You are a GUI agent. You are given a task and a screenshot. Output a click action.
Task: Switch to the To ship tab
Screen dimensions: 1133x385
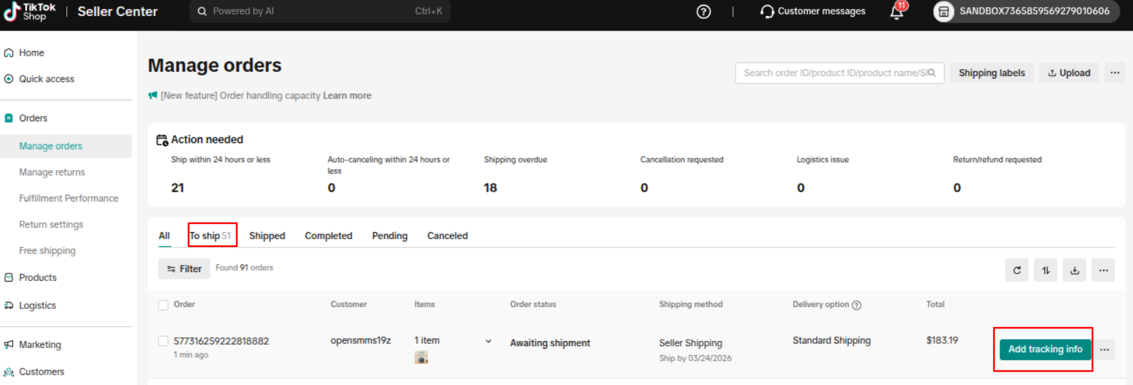point(210,236)
